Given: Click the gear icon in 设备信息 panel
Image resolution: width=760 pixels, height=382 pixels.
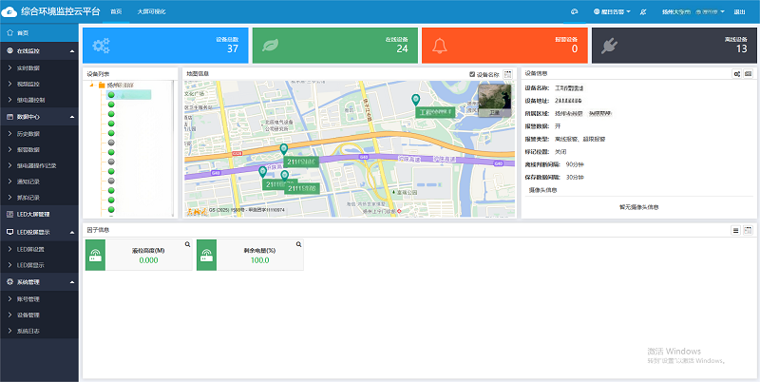Looking at the screenshot, I should click(737, 73).
